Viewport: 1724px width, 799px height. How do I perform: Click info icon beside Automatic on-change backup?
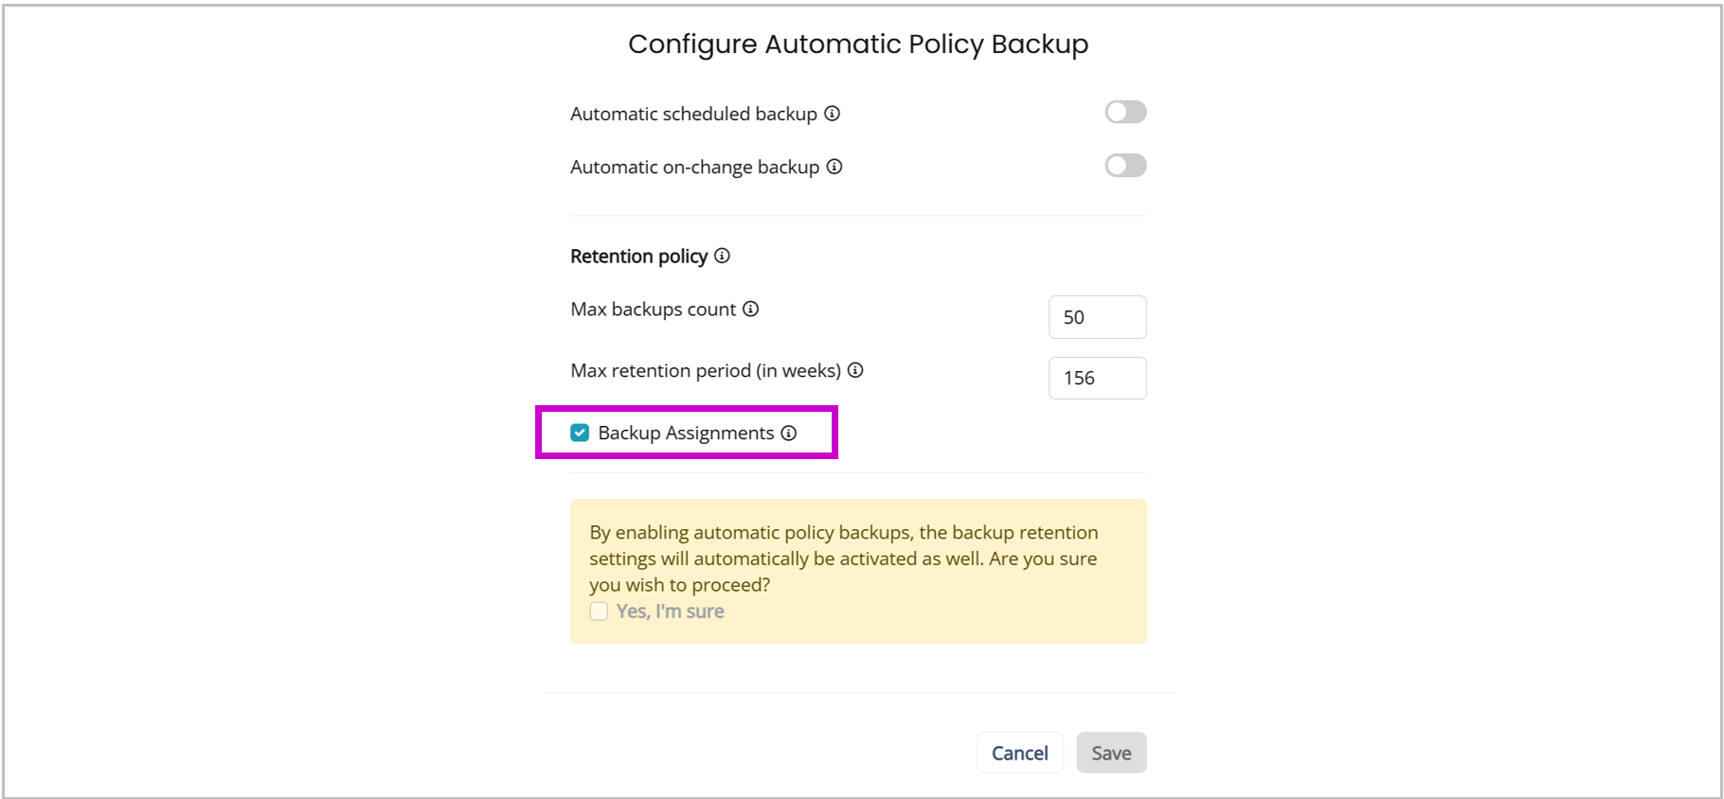click(x=835, y=167)
